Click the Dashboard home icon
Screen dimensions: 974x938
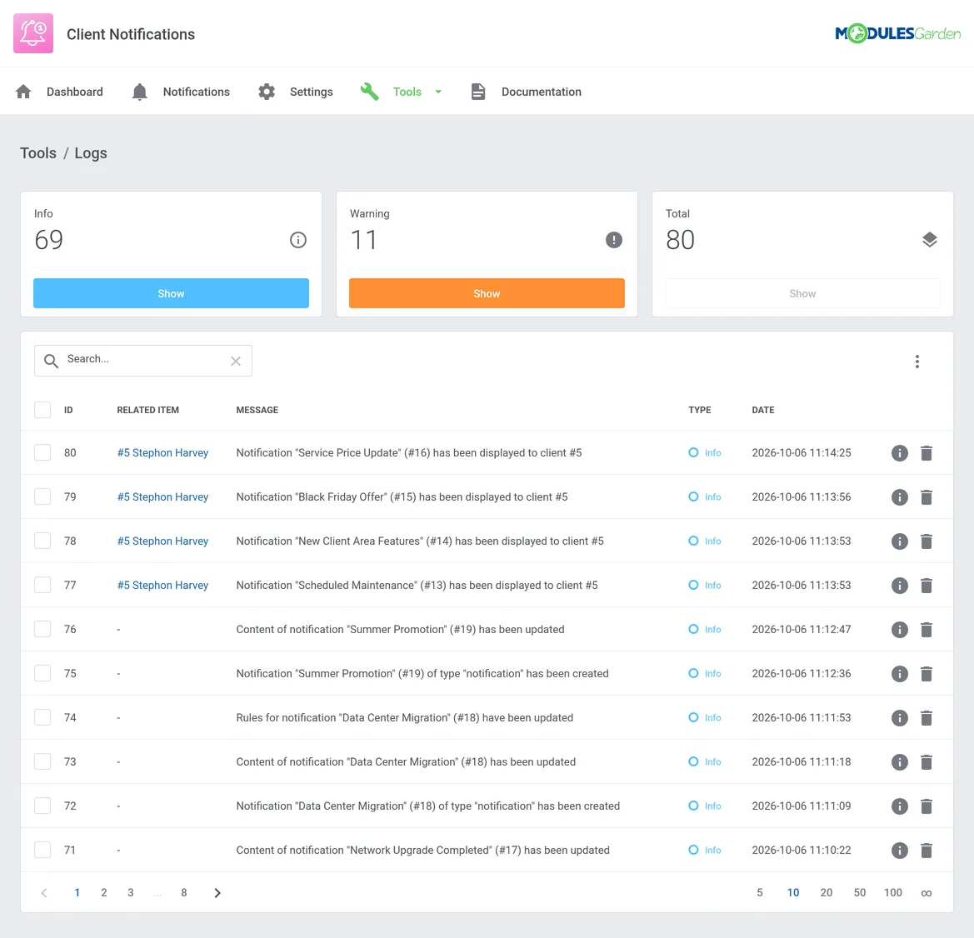23,92
